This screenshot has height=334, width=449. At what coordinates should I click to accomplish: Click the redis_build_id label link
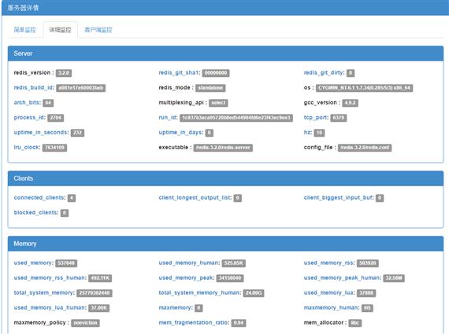click(34, 88)
